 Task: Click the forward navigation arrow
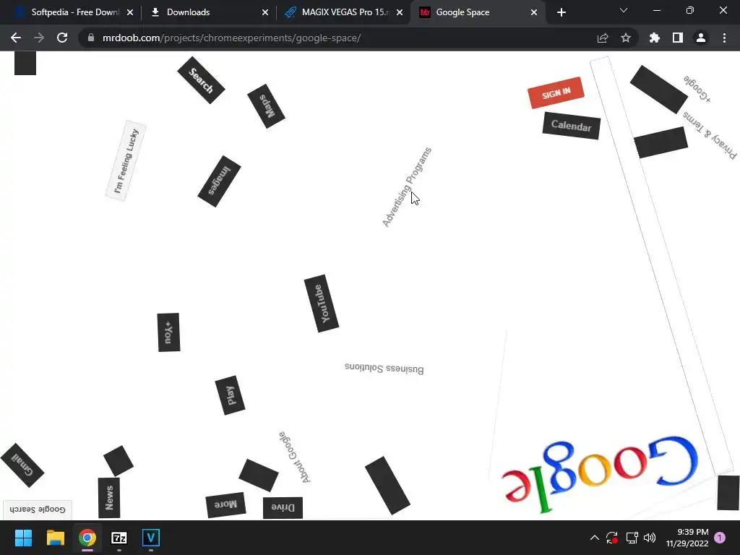coord(39,38)
